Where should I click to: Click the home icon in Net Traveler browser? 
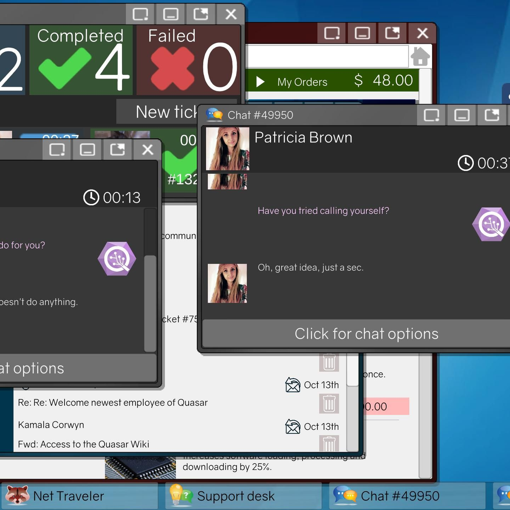pos(420,57)
